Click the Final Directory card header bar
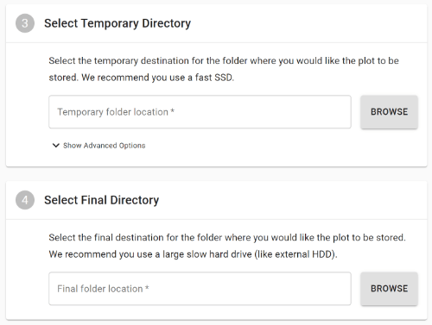This screenshot has width=432, height=325. coord(216,200)
